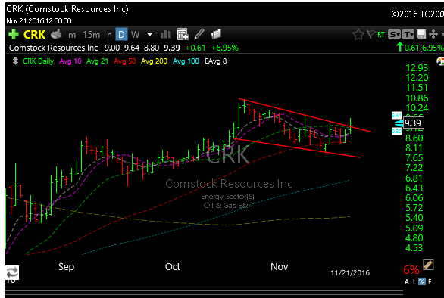This screenshot has width=444, height=298.
Task: Click the 4.53 price scale label
Action: point(414,248)
